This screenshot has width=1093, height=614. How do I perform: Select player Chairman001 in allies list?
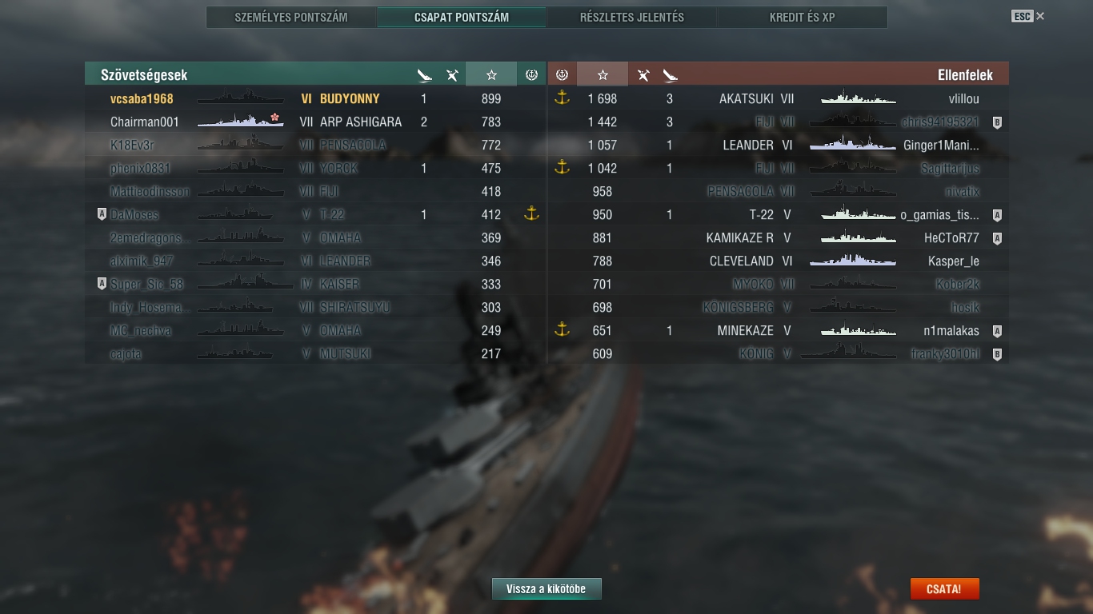145,122
